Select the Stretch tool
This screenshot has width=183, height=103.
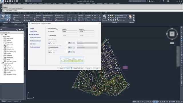tap(81, 20)
